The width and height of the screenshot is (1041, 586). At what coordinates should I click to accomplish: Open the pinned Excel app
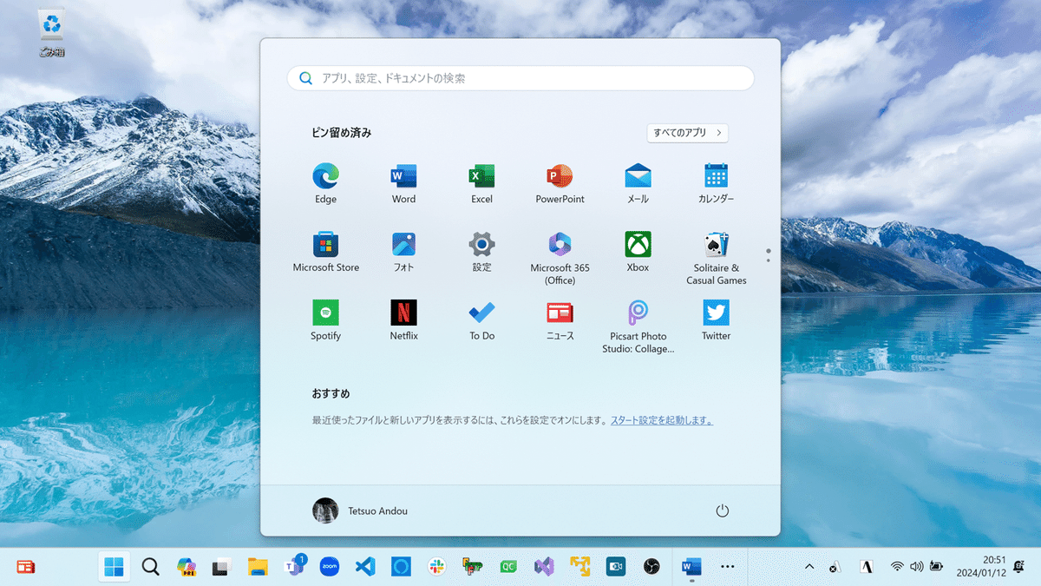click(x=481, y=184)
